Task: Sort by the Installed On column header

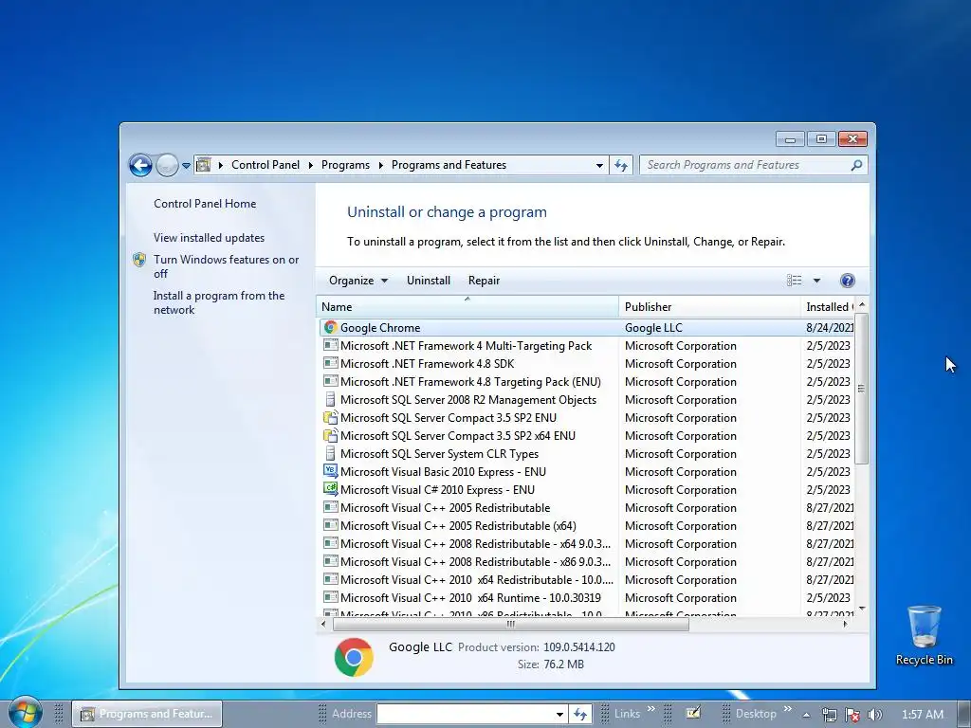Action: coord(829,306)
